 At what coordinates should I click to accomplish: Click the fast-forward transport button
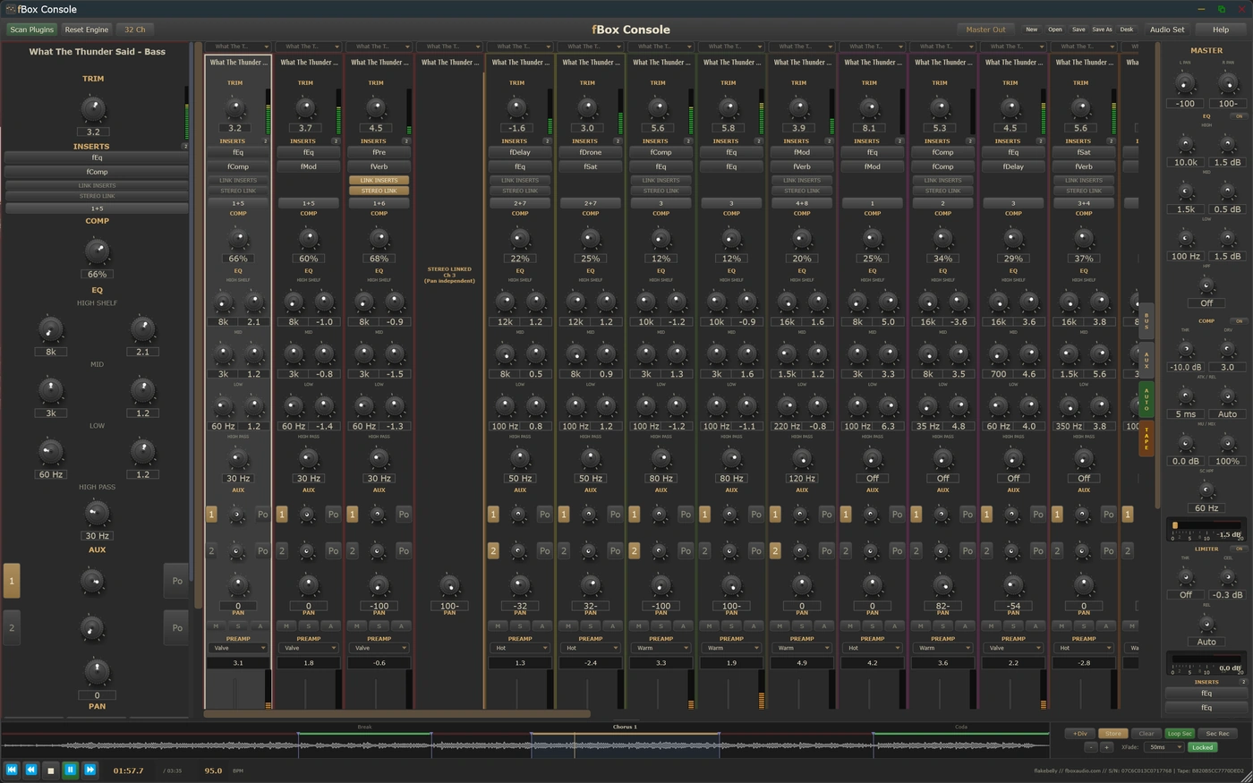tap(90, 770)
